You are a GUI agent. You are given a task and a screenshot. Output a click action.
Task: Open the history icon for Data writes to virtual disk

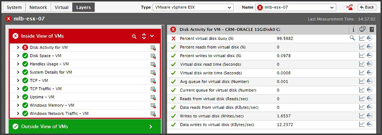coord(370,124)
